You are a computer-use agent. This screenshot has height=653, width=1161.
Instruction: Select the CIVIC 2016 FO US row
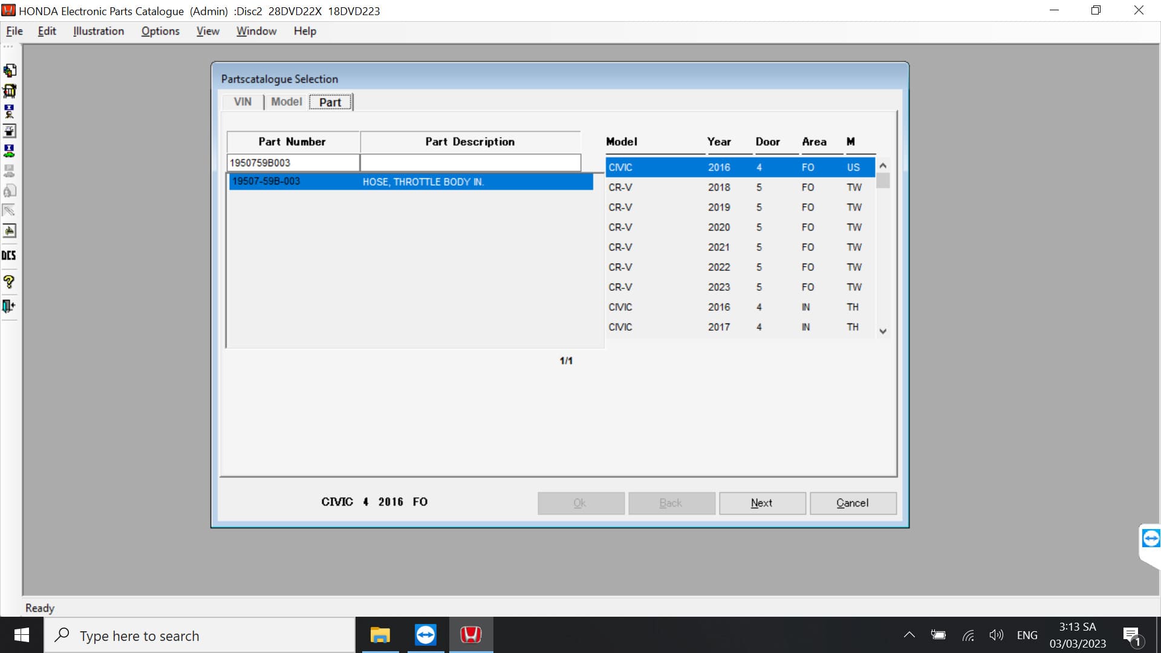740,167
